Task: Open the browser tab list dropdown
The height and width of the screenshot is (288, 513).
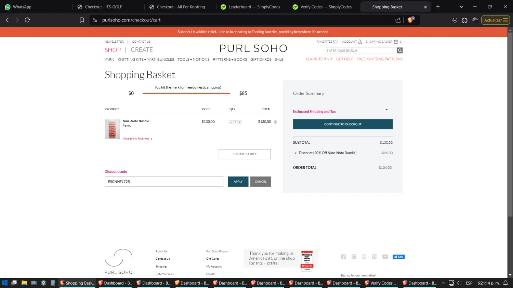Action: pyautogui.click(x=461, y=7)
